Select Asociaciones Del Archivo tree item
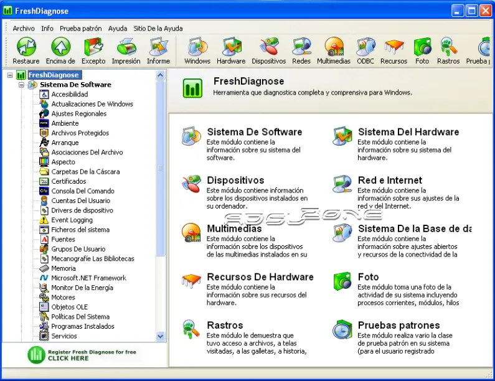The image size is (495, 381). coord(87,153)
